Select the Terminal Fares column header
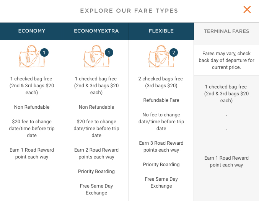The height and width of the screenshot is (201, 259). pos(226,31)
